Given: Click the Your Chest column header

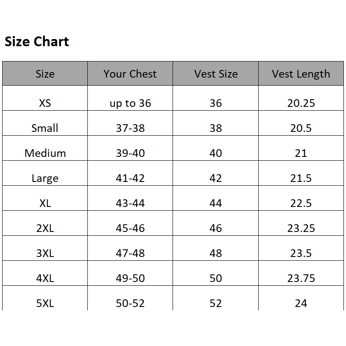Looking at the screenshot, I should [x=130, y=74].
